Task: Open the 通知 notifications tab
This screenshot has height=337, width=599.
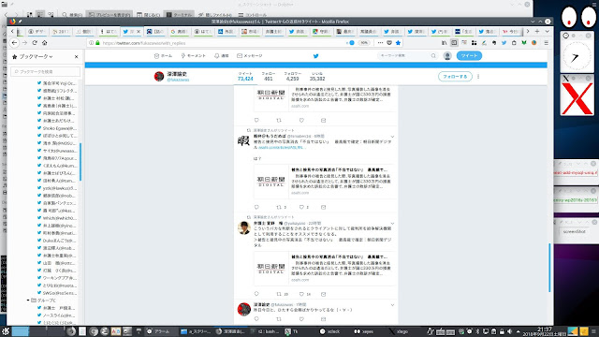Action: [222, 56]
